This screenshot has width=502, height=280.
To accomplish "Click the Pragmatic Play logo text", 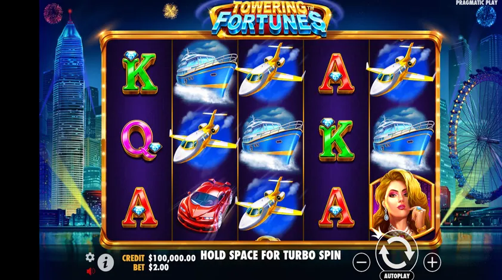I will tap(476, 2).
